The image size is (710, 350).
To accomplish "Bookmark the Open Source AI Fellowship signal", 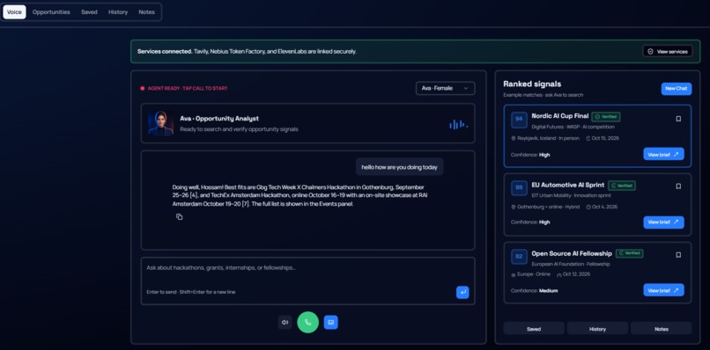I will click(678, 255).
